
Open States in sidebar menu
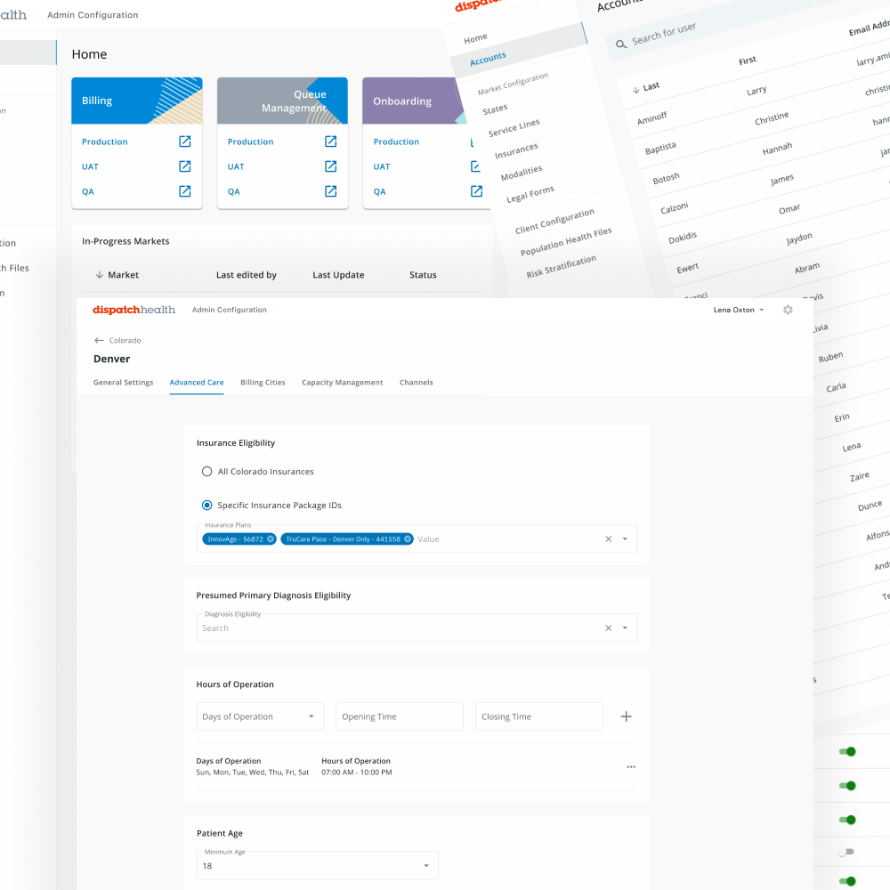[495, 109]
